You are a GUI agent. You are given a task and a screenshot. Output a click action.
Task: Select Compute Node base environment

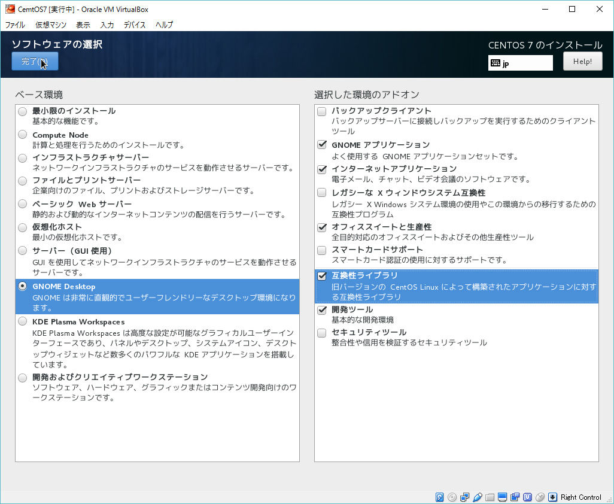pyautogui.click(x=23, y=135)
